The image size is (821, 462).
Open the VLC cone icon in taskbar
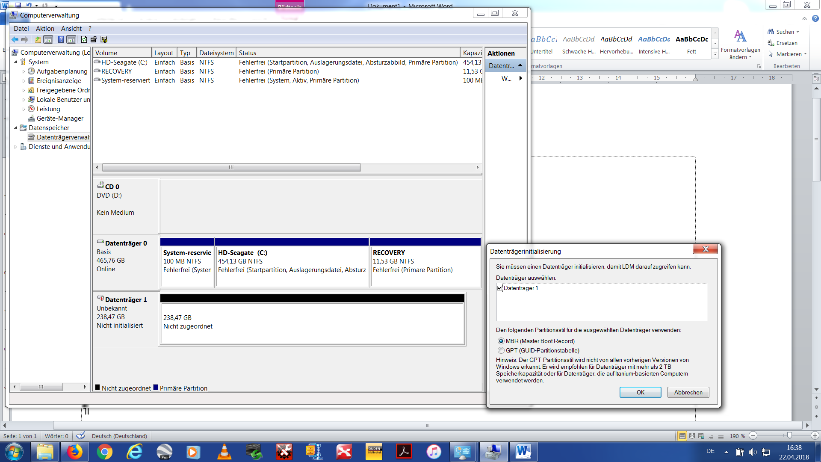[224, 452]
